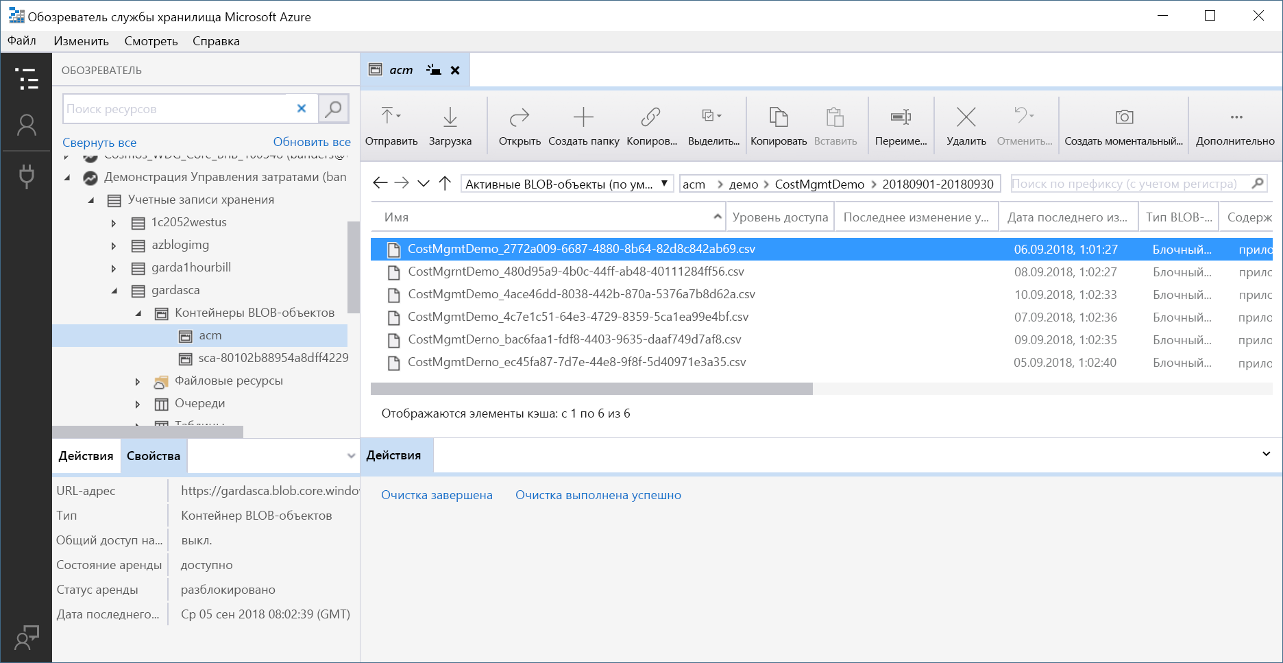Click the magnifier search resources button
This screenshot has height=663, width=1283.
click(x=334, y=108)
